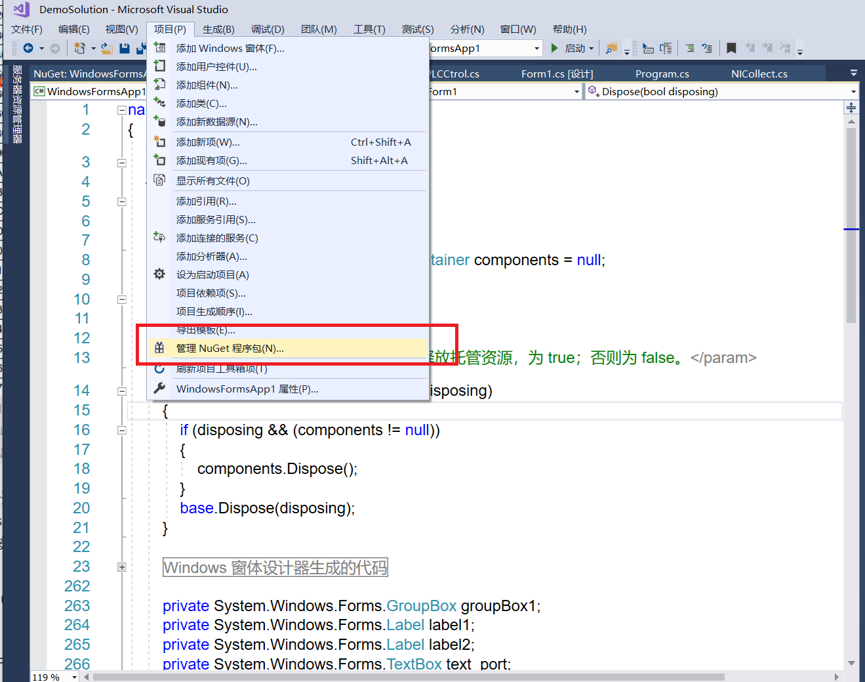Click the Add User Control menu icon
Viewport: 865px width, 682px height.
pos(159,66)
